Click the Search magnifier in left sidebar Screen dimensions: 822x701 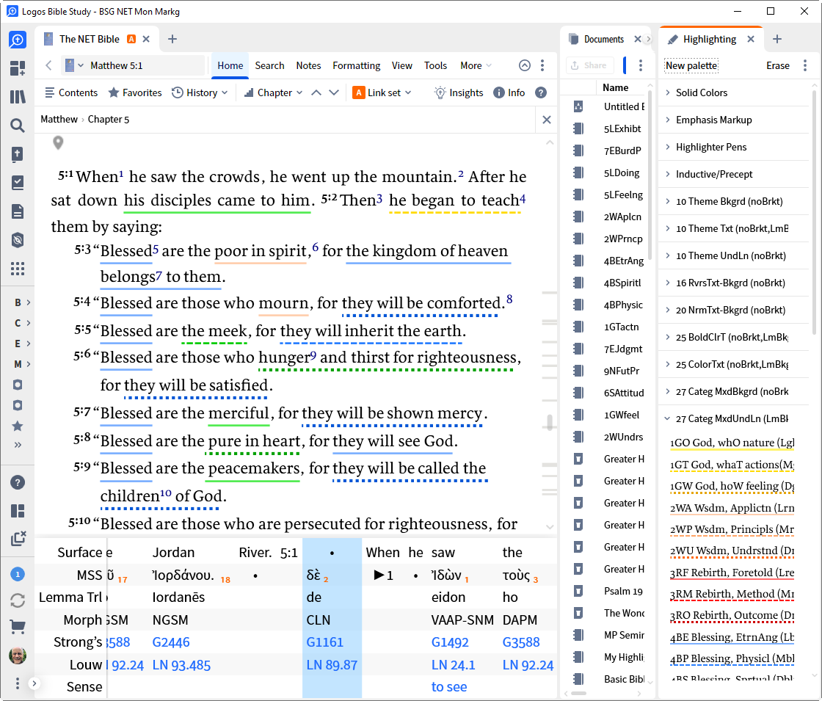pyautogui.click(x=18, y=126)
